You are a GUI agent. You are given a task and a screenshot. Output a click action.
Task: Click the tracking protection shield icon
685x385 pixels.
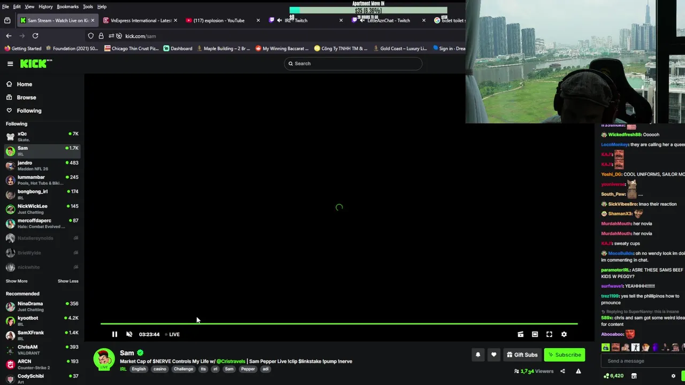pyautogui.click(x=91, y=36)
